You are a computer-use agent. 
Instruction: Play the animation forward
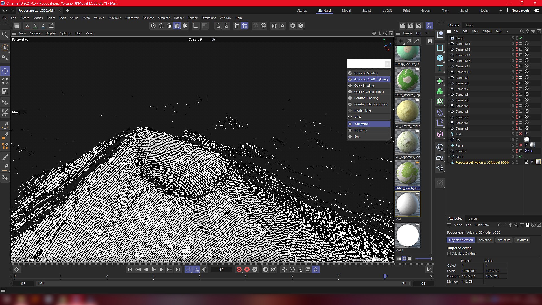click(154, 269)
